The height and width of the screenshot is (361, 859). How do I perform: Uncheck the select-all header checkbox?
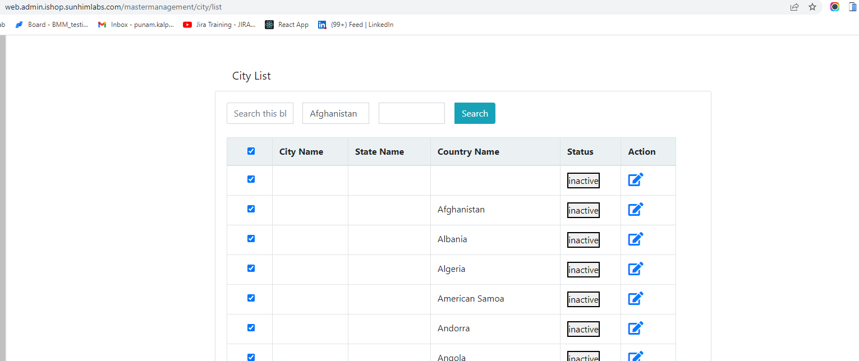pyautogui.click(x=251, y=151)
